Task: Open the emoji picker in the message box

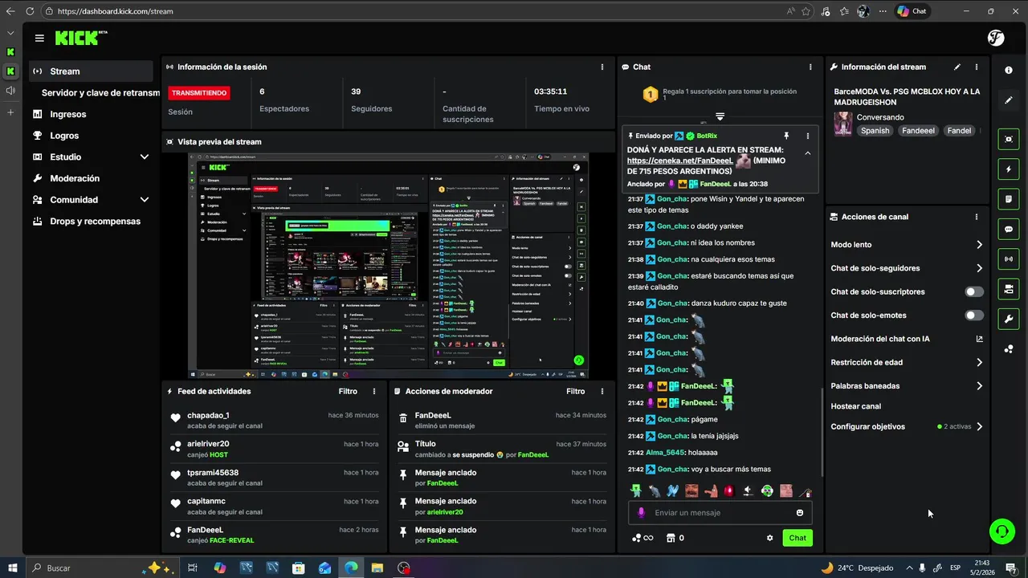Action: click(x=800, y=513)
